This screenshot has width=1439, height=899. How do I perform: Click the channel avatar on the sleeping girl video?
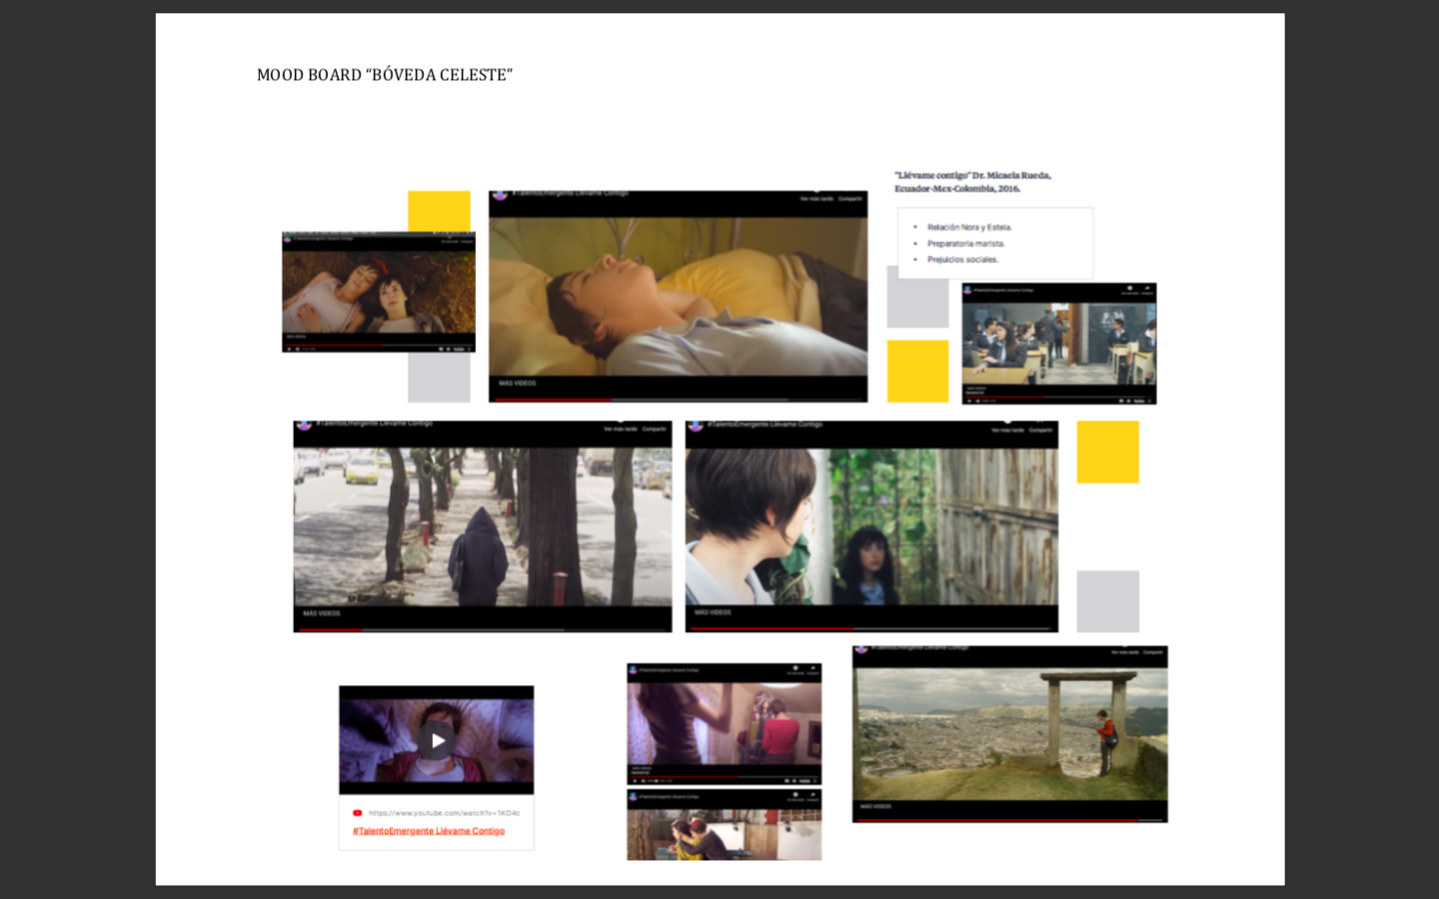click(500, 195)
